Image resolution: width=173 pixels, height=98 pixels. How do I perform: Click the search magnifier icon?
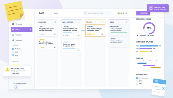click(86, 13)
